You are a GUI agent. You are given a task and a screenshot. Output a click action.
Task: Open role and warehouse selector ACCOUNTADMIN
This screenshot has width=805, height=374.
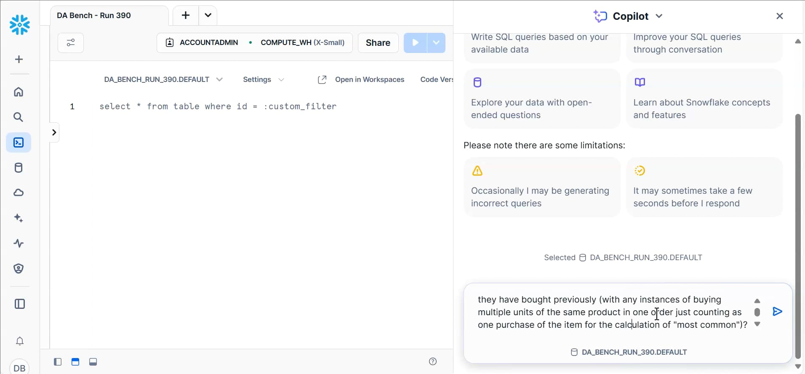pos(255,42)
